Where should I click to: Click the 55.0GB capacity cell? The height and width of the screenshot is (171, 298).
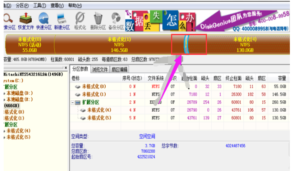click(280, 87)
